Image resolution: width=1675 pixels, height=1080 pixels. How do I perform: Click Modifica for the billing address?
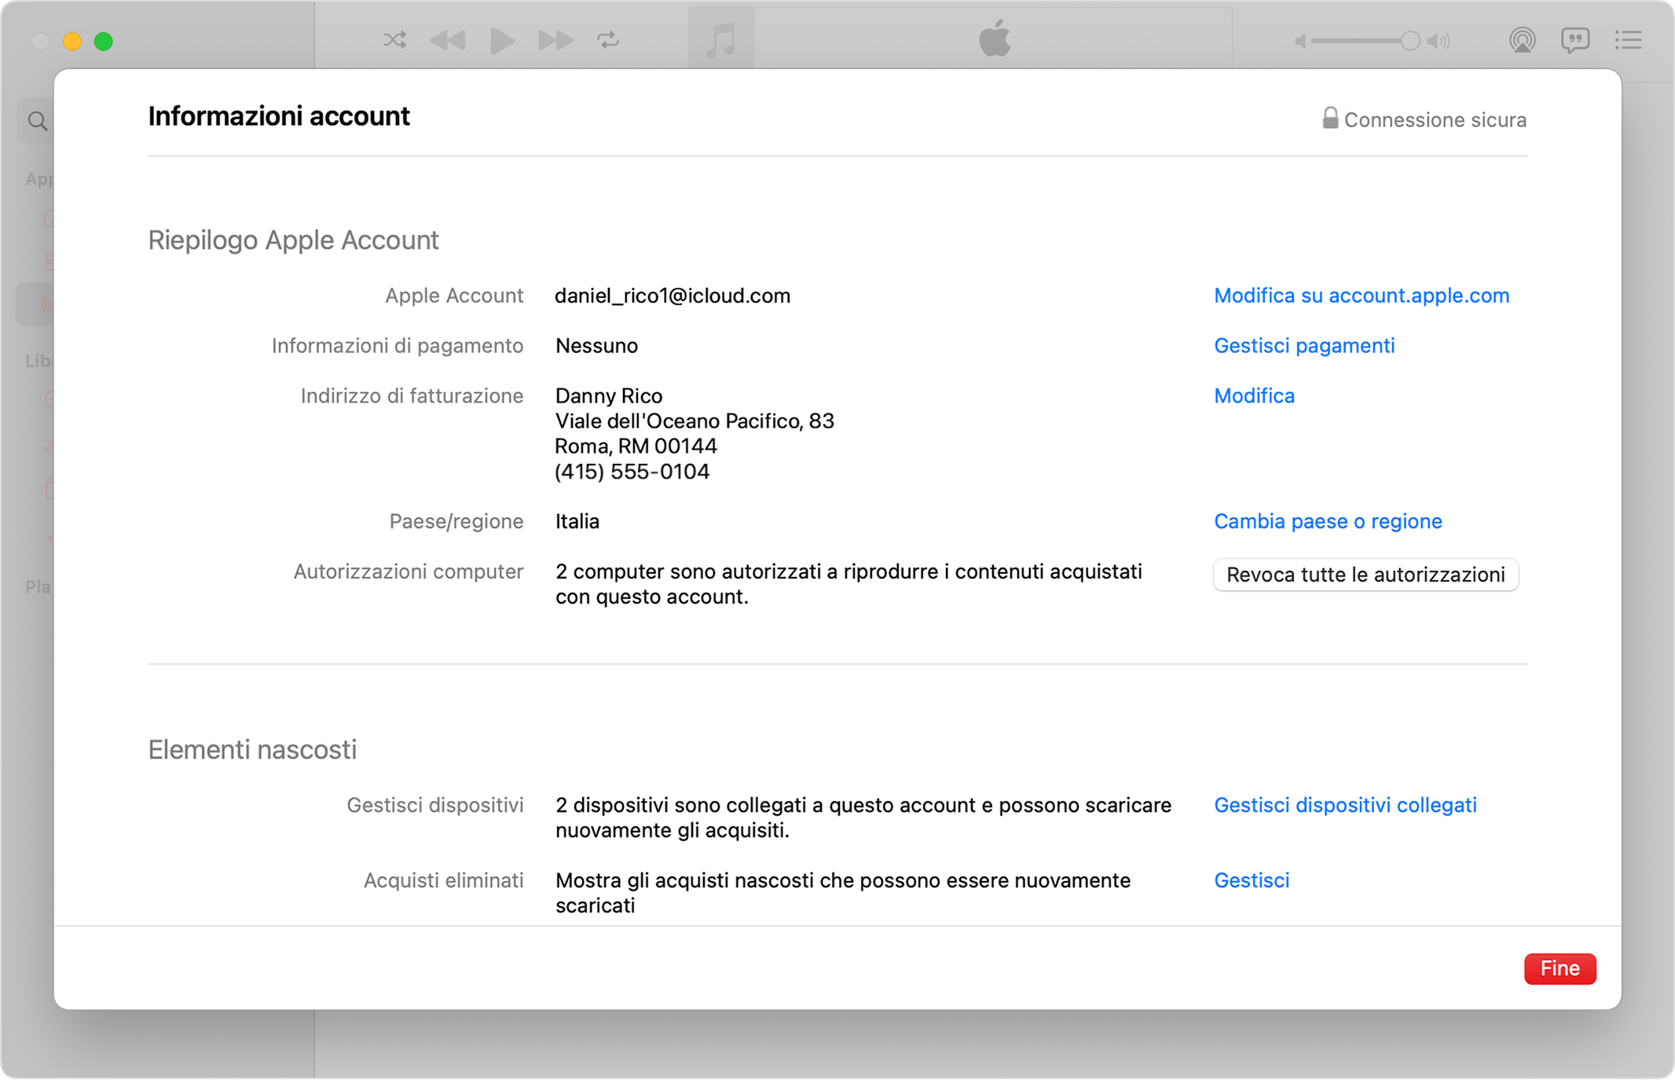[1254, 396]
